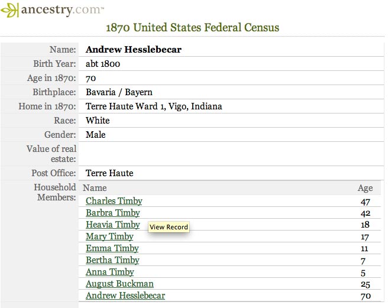Select Mary Timby household member link

109,236
